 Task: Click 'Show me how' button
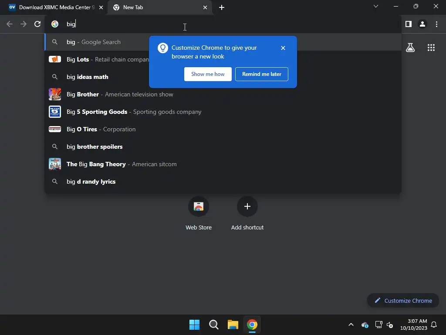tap(208, 74)
